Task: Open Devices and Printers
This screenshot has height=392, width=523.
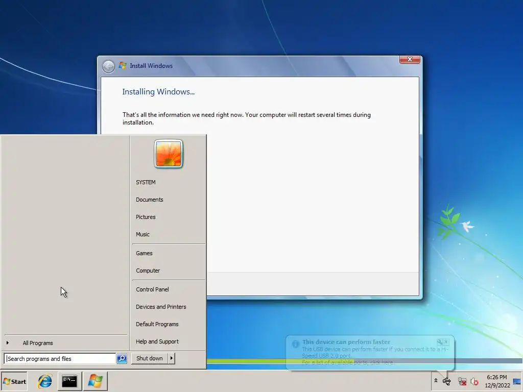Action: coord(161,307)
